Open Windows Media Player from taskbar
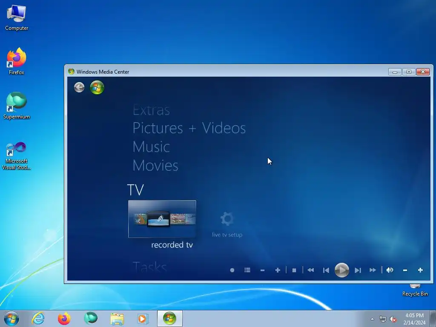The height and width of the screenshot is (327, 436). pyautogui.click(x=143, y=318)
